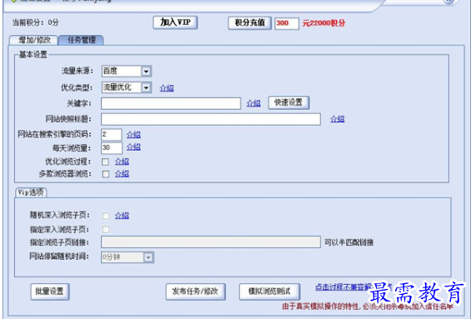471x319 pixels.
Task: Switch to the 任务管理 tab
Action: pyautogui.click(x=81, y=40)
